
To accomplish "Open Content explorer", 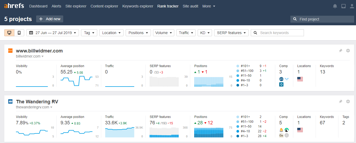I will pos(104,6).
